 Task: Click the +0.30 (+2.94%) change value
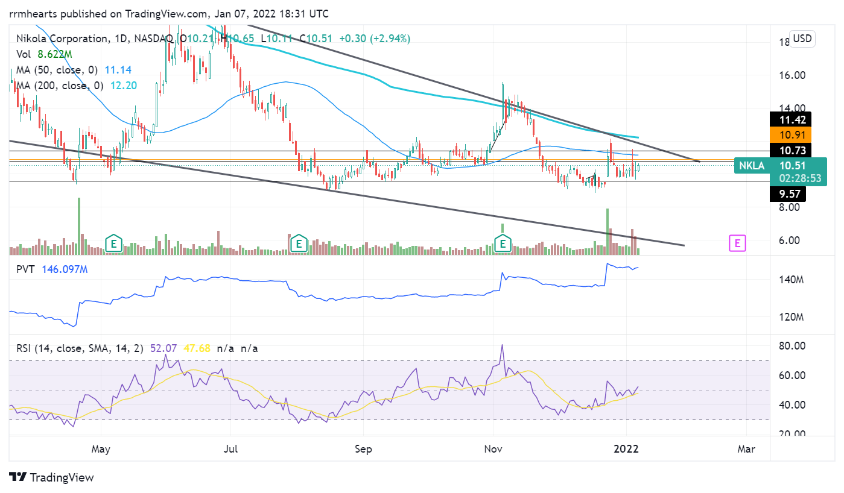click(375, 39)
